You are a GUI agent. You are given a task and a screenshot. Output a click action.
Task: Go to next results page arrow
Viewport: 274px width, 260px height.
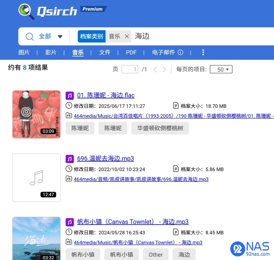tap(164, 69)
